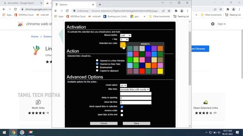
Task: Go back in the background Chrome window
Action: pos(4,9)
